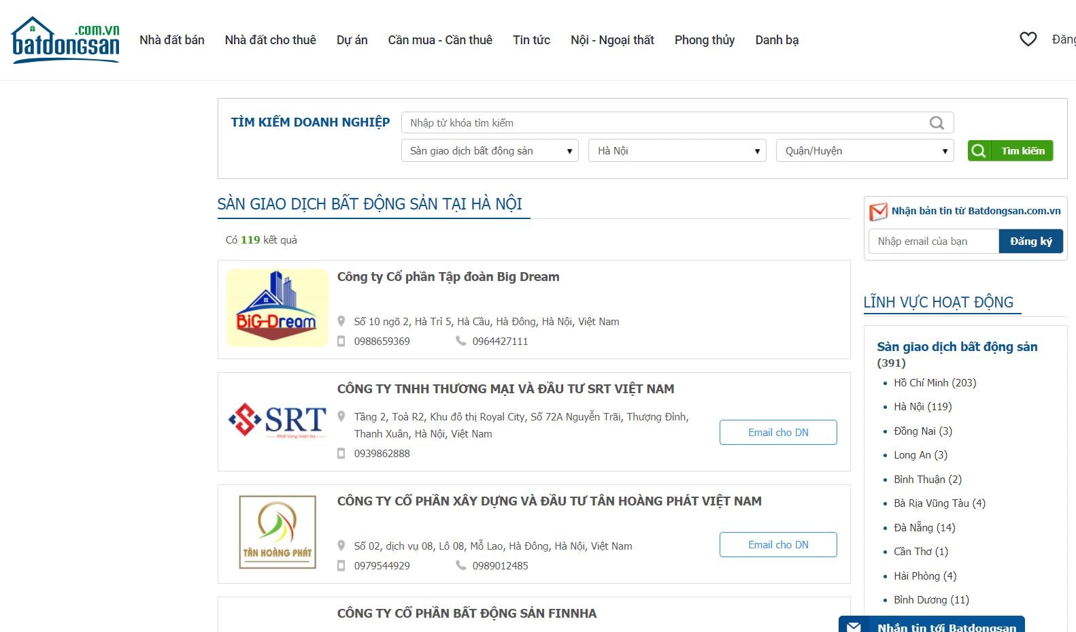The height and width of the screenshot is (632, 1076).
Task: Click the Đăng ký newsletter button
Action: (x=1030, y=241)
